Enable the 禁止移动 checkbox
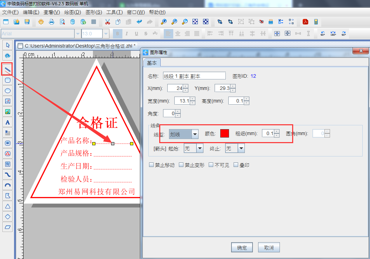The height and width of the screenshot is (259, 370). click(152, 165)
